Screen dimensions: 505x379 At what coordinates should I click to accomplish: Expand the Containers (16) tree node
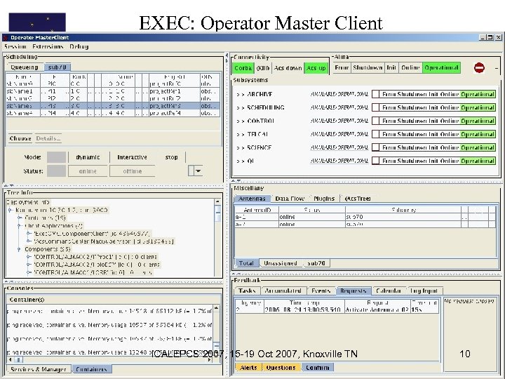20,218
